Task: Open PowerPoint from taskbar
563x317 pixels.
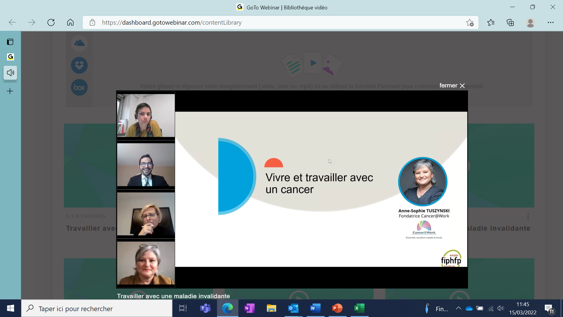Action: tap(338, 308)
